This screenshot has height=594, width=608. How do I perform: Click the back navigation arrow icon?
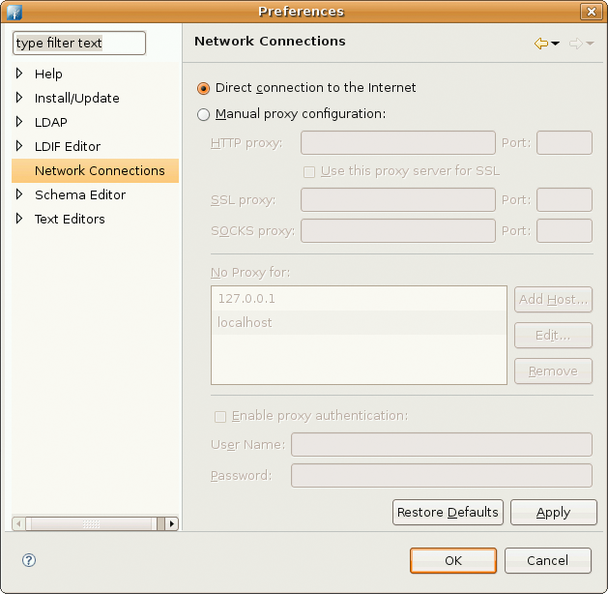[541, 44]
